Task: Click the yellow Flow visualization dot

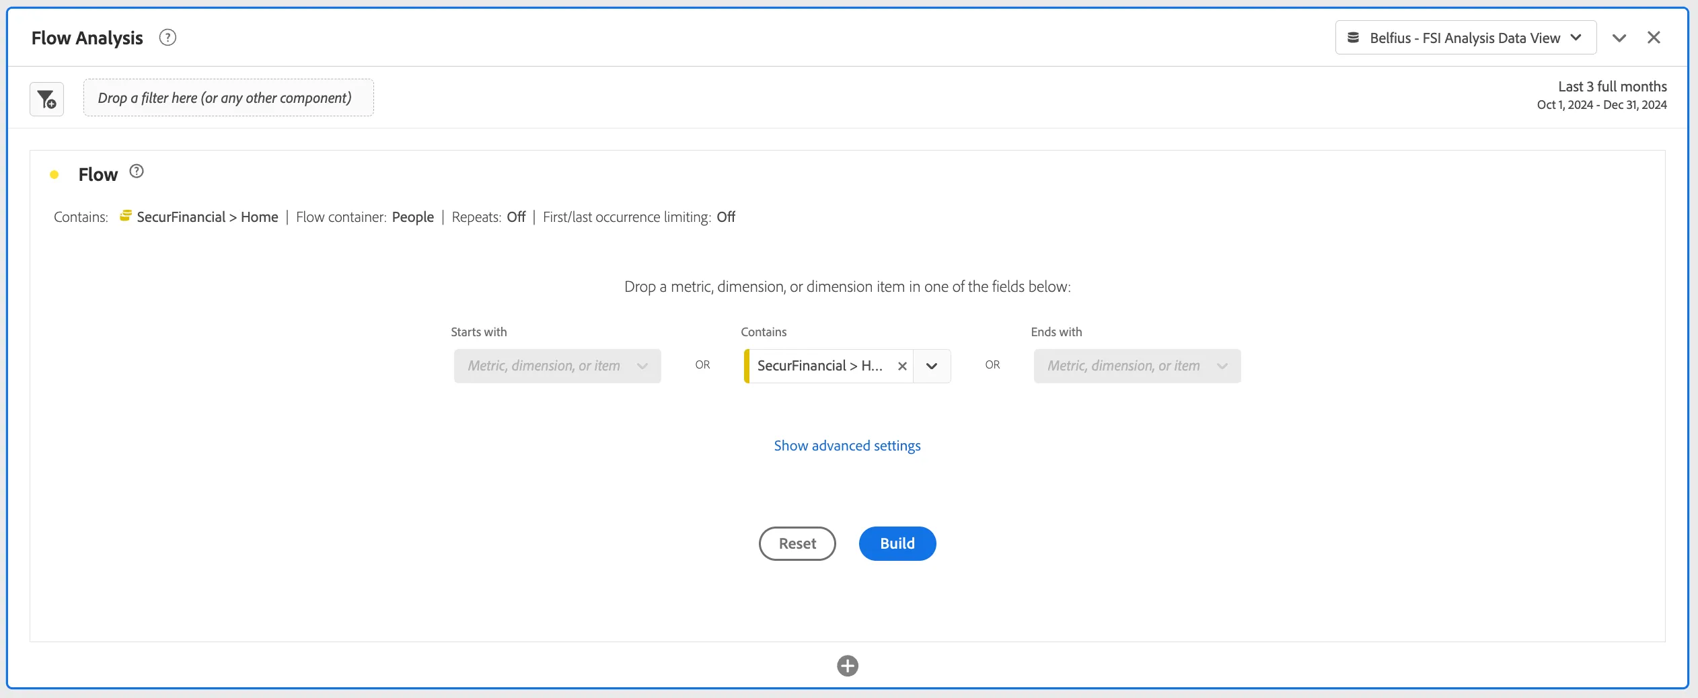Action: coord(54,175)
